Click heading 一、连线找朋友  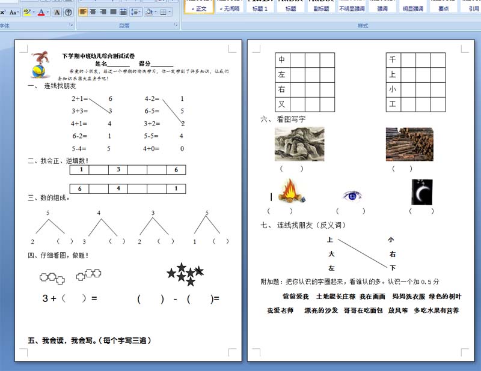point(52,86)
